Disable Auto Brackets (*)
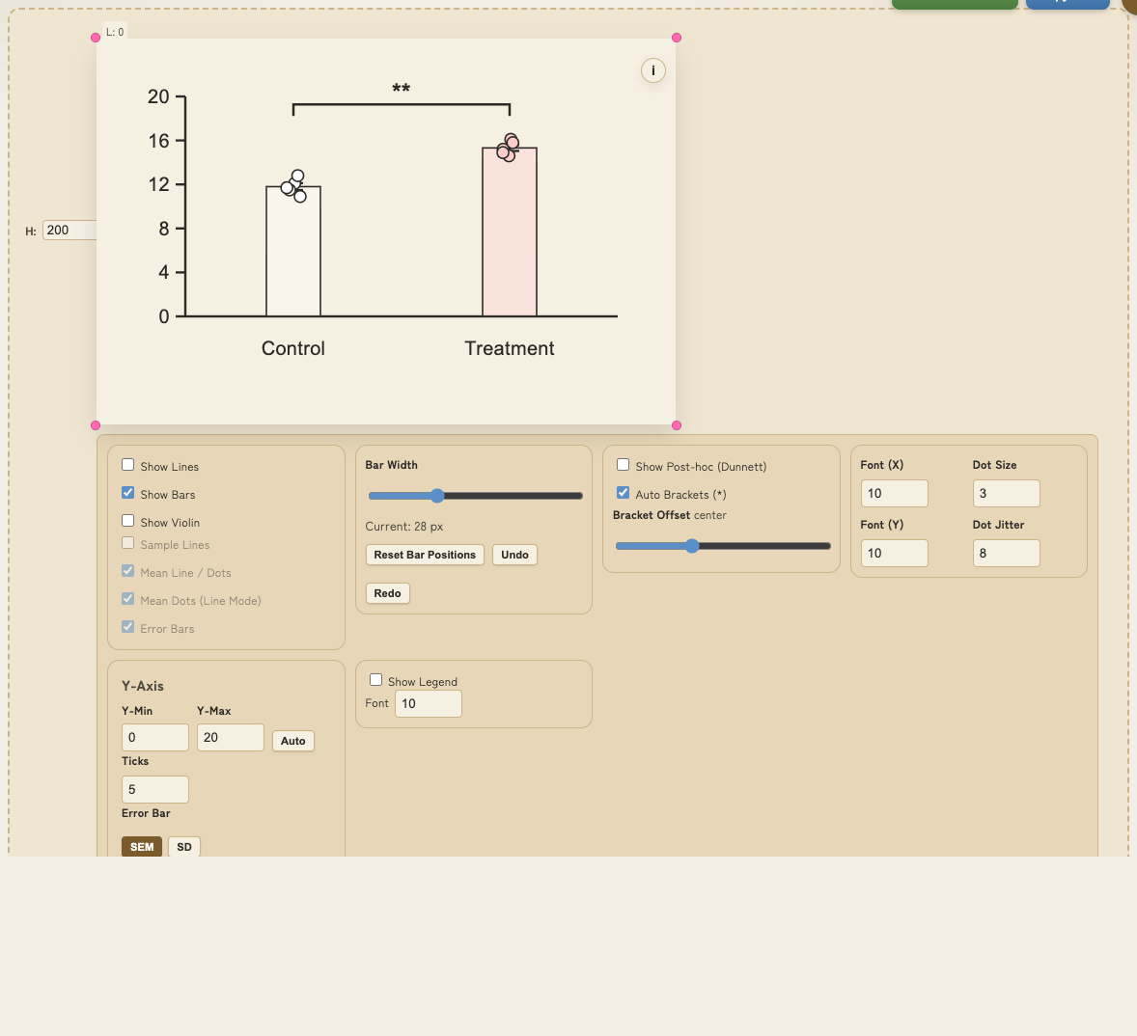This screenshot has height=1036, width=1137. [x=624, y=493]
